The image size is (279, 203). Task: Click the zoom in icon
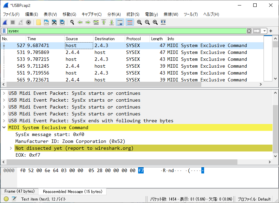(x=139, y=22)
